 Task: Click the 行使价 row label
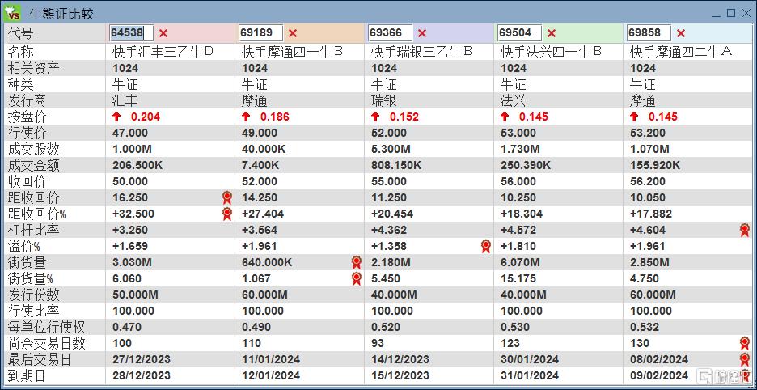coord(27,133)
